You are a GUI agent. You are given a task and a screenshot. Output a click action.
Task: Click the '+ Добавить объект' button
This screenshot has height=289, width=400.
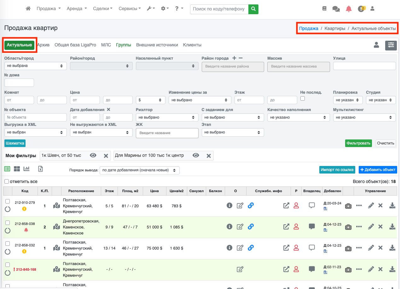[377, 170]
